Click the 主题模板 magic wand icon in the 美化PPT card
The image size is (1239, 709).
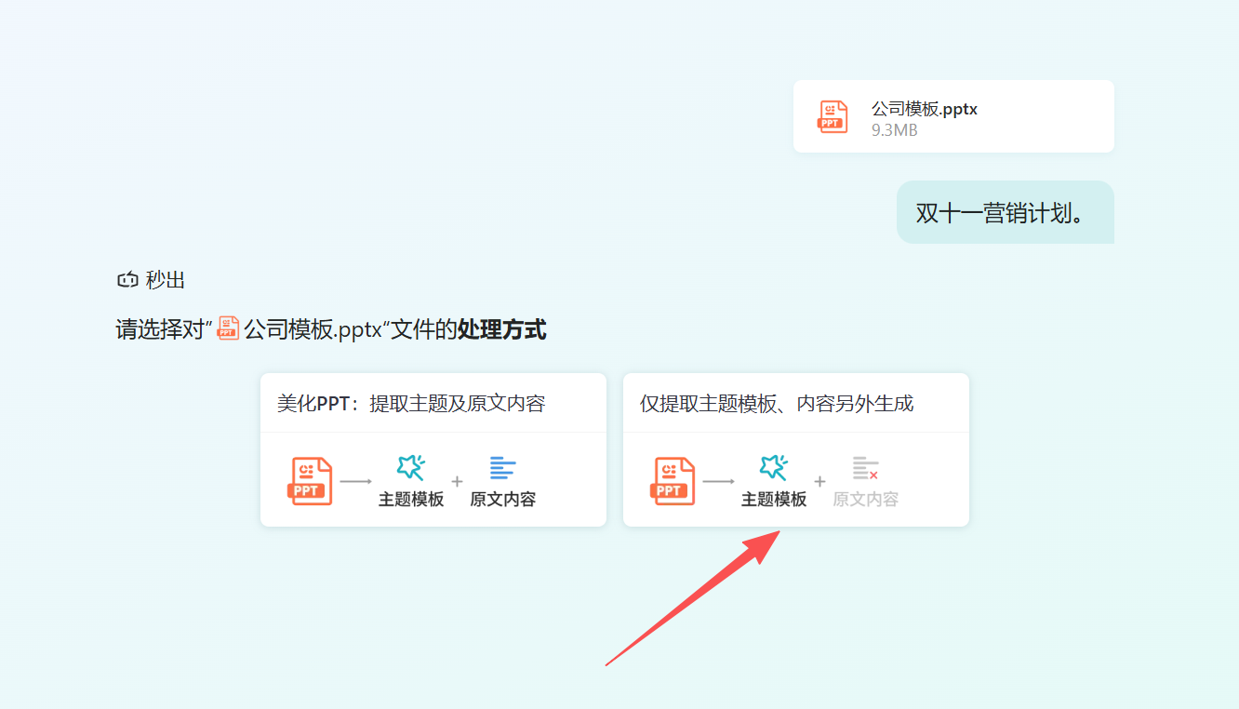[410, 467]
